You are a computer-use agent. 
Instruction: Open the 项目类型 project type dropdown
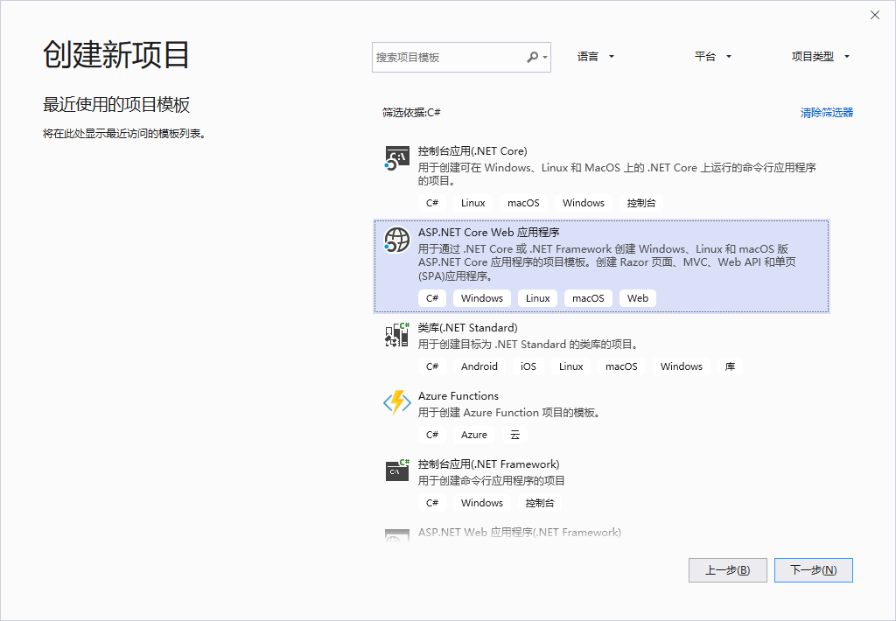(x=820, y=57)
